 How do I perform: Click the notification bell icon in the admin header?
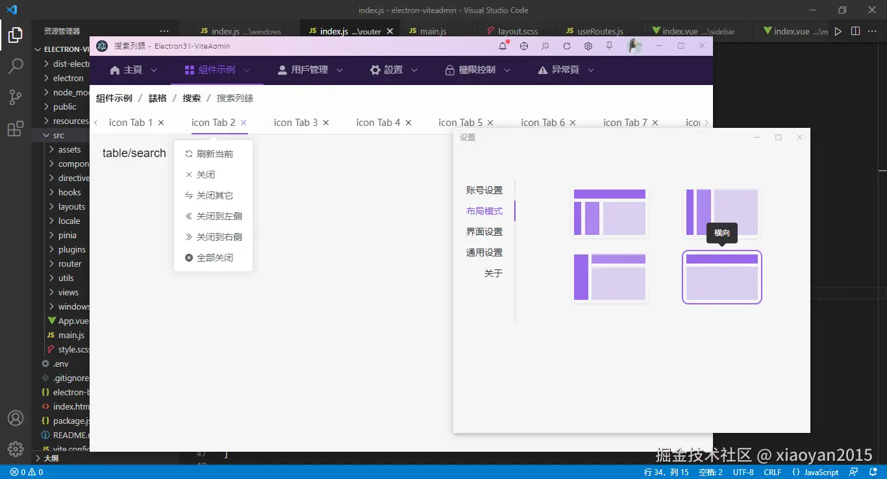pyautogui.click(x=501, y=46)
